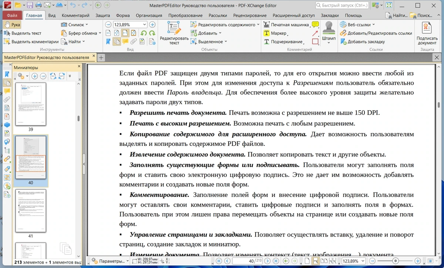Go to first page in status bar

[219, 261]
